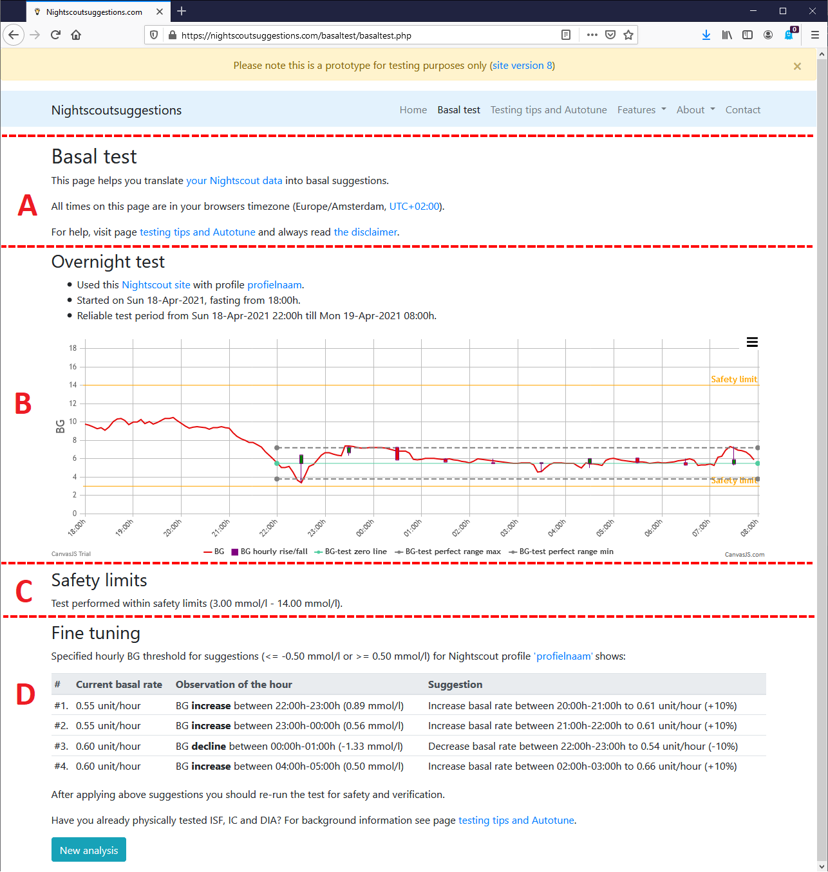Viewport: 828px width, 872px height.
Task: View site security padlock info
Action: pos(172,35)
